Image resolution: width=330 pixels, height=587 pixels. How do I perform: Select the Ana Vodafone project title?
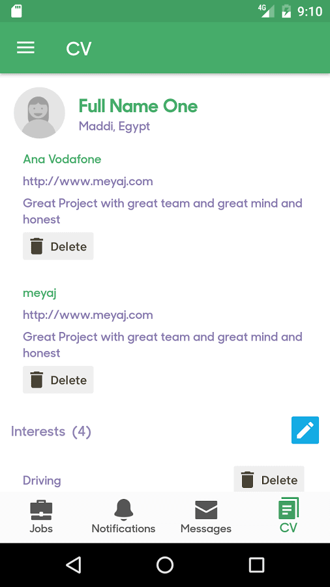[x=62, y=159]
